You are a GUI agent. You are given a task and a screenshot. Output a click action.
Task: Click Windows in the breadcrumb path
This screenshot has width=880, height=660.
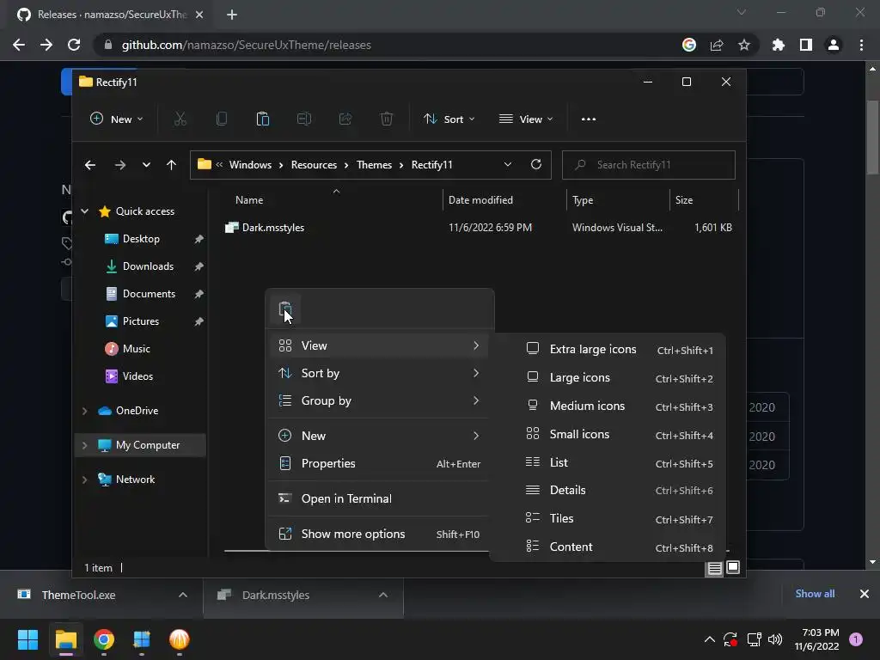[250, 164]
